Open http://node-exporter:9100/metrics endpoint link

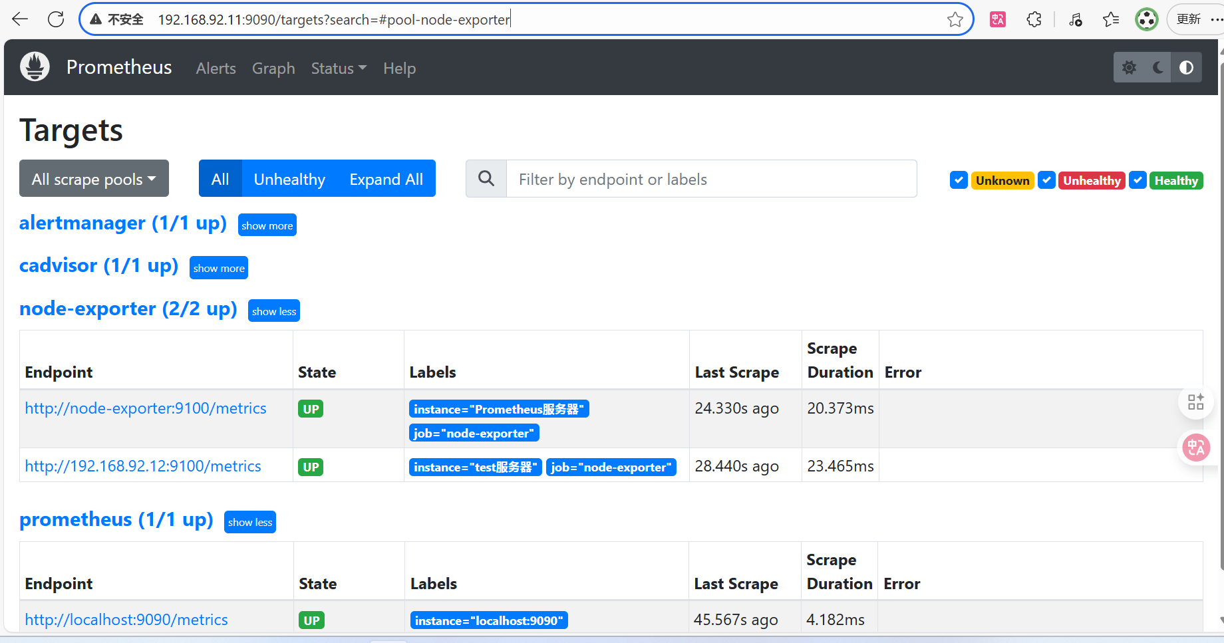pos(146,408)
